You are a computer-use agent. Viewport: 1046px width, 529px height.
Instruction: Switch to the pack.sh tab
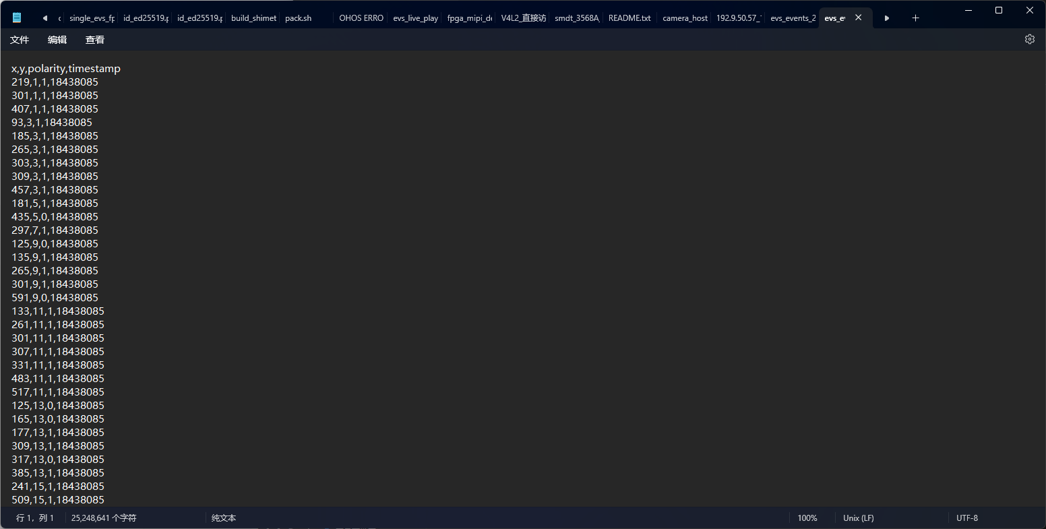pos(298,18)
